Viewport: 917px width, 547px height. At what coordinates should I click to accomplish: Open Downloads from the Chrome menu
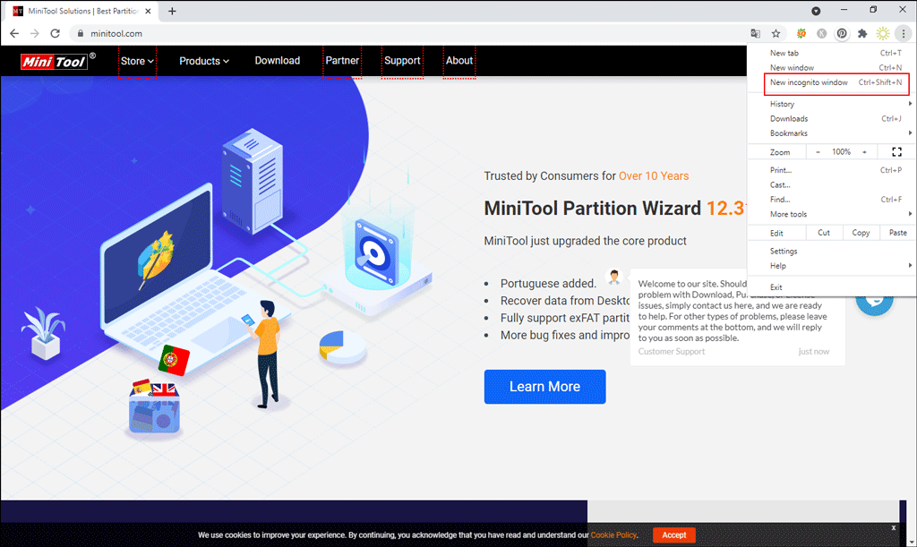pyautogui.click(x=832, y=119)
